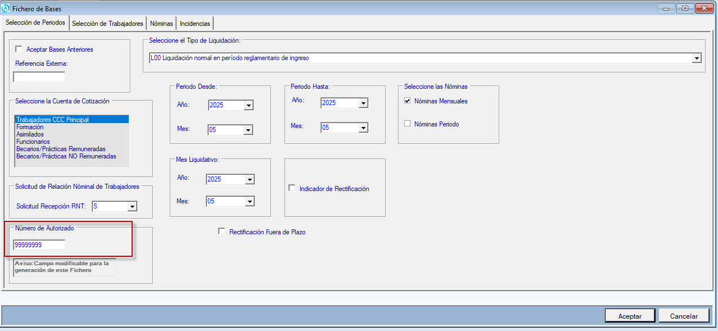Image resolution: width=718 pixels, height=331 pixels.
Task: Enable the Nóminas Periodo checkbox
Action: 408,124
